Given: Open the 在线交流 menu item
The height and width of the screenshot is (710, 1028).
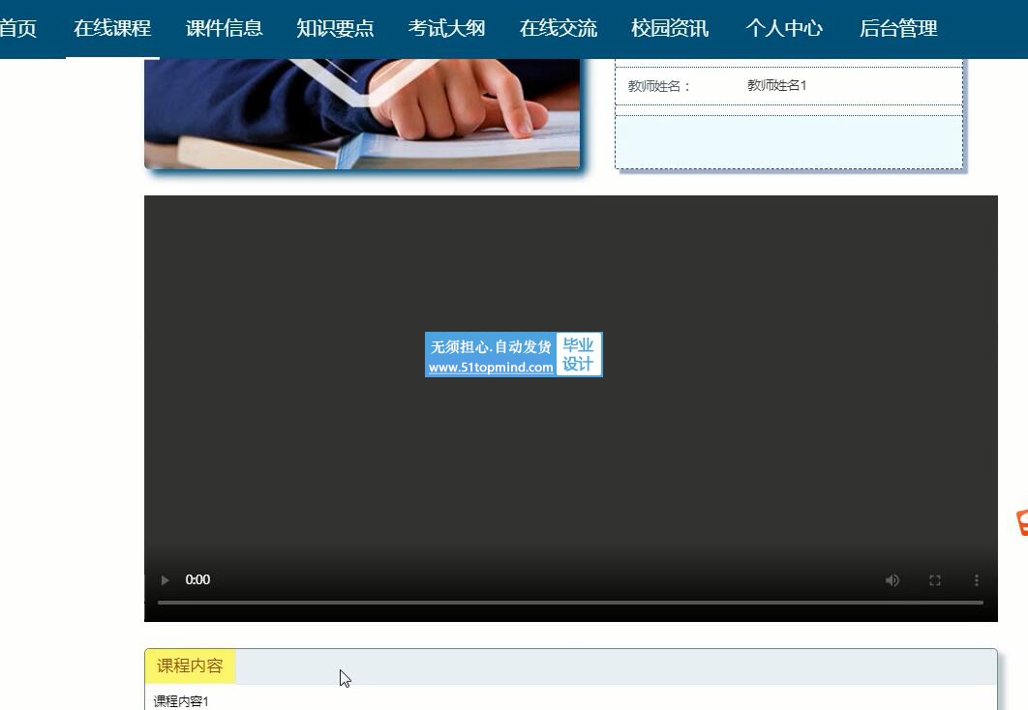Looking at the screenshot, I should (x=558, y=28).
